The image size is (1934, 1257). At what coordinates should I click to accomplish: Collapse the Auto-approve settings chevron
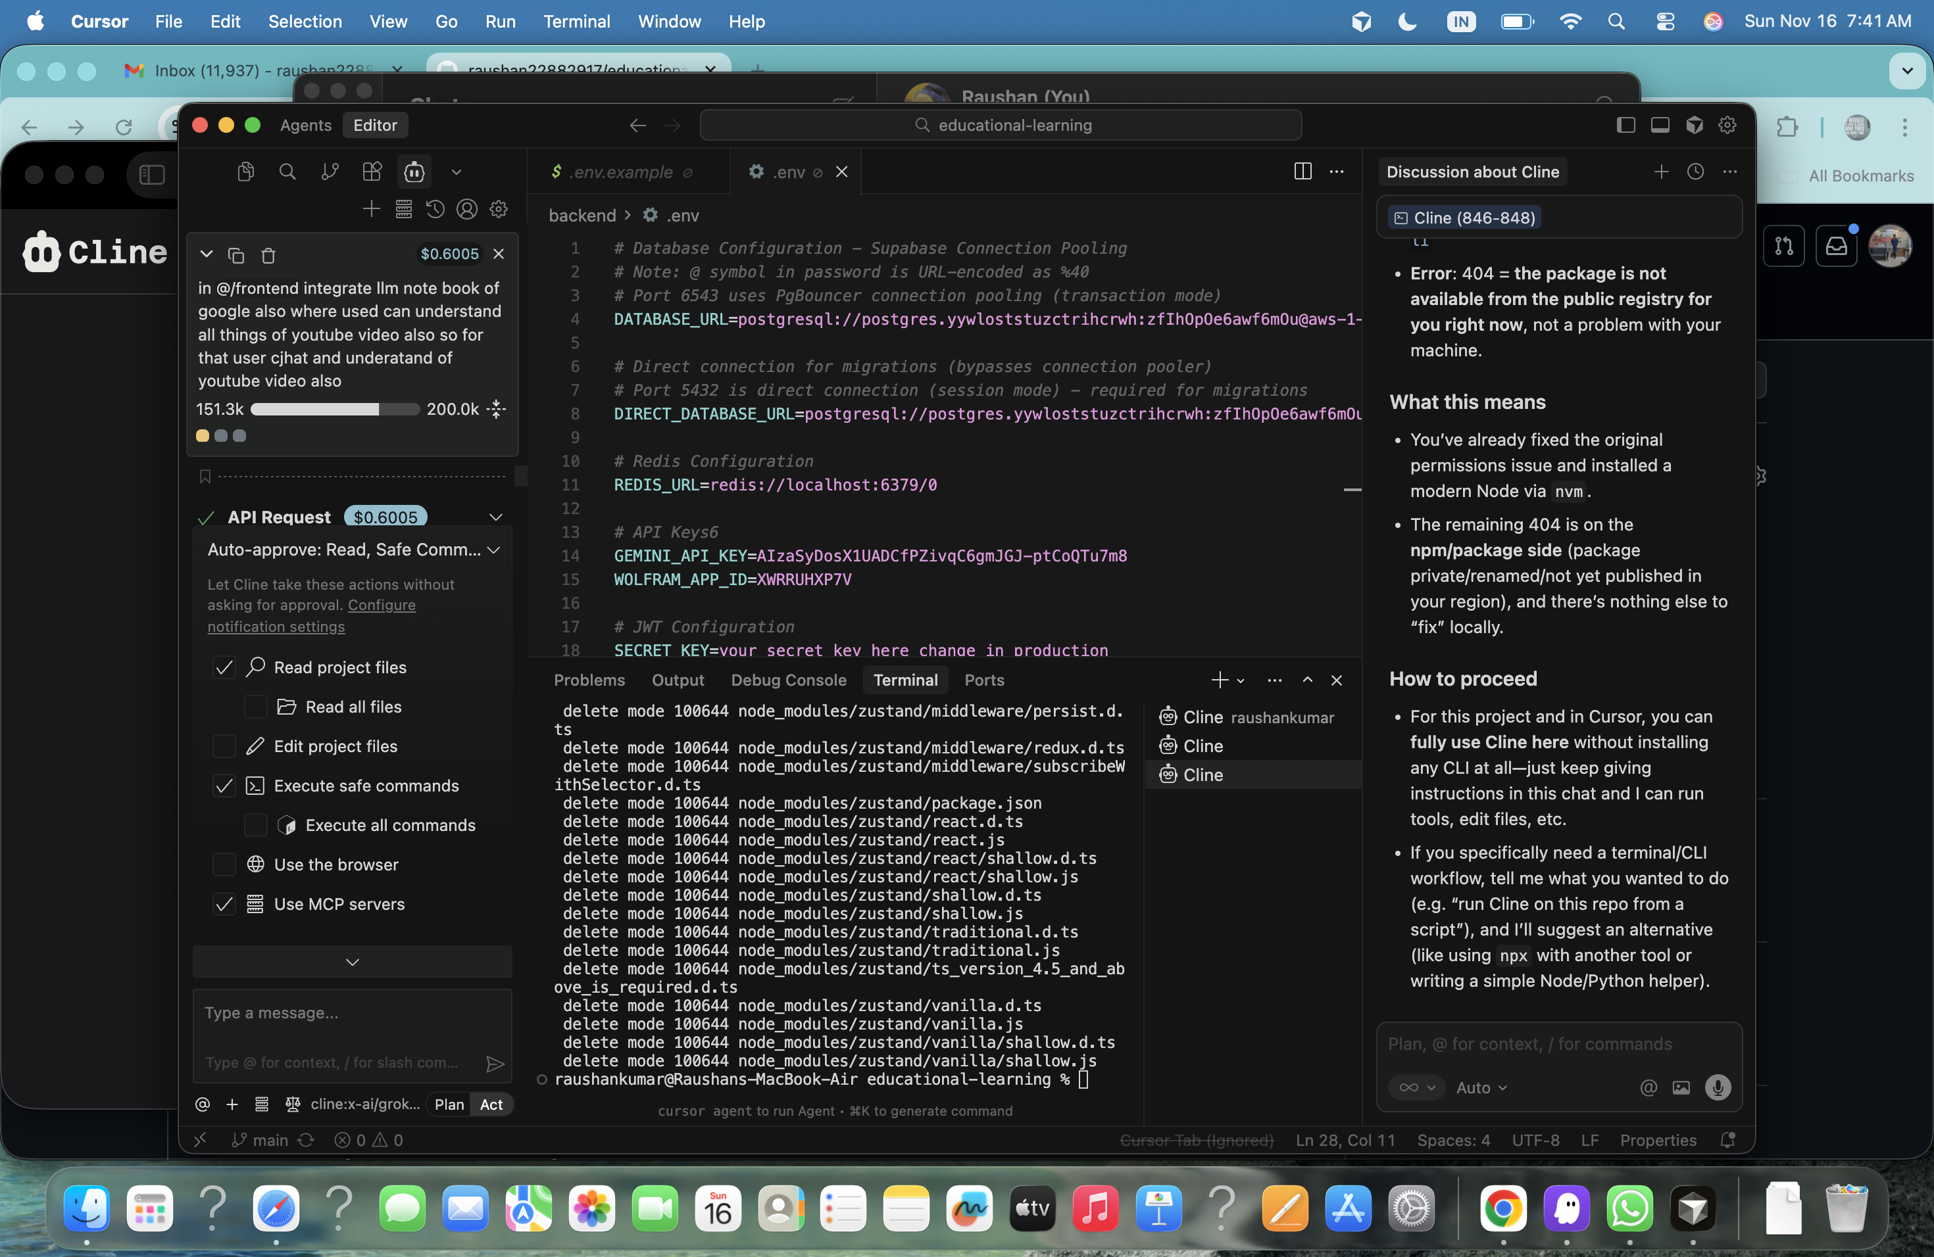[x=493, y=550]
